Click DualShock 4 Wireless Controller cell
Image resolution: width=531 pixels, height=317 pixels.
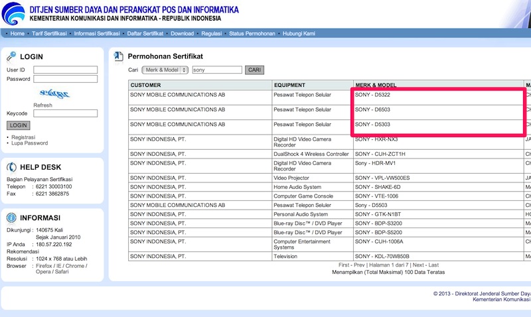click(x=312, y=154)
